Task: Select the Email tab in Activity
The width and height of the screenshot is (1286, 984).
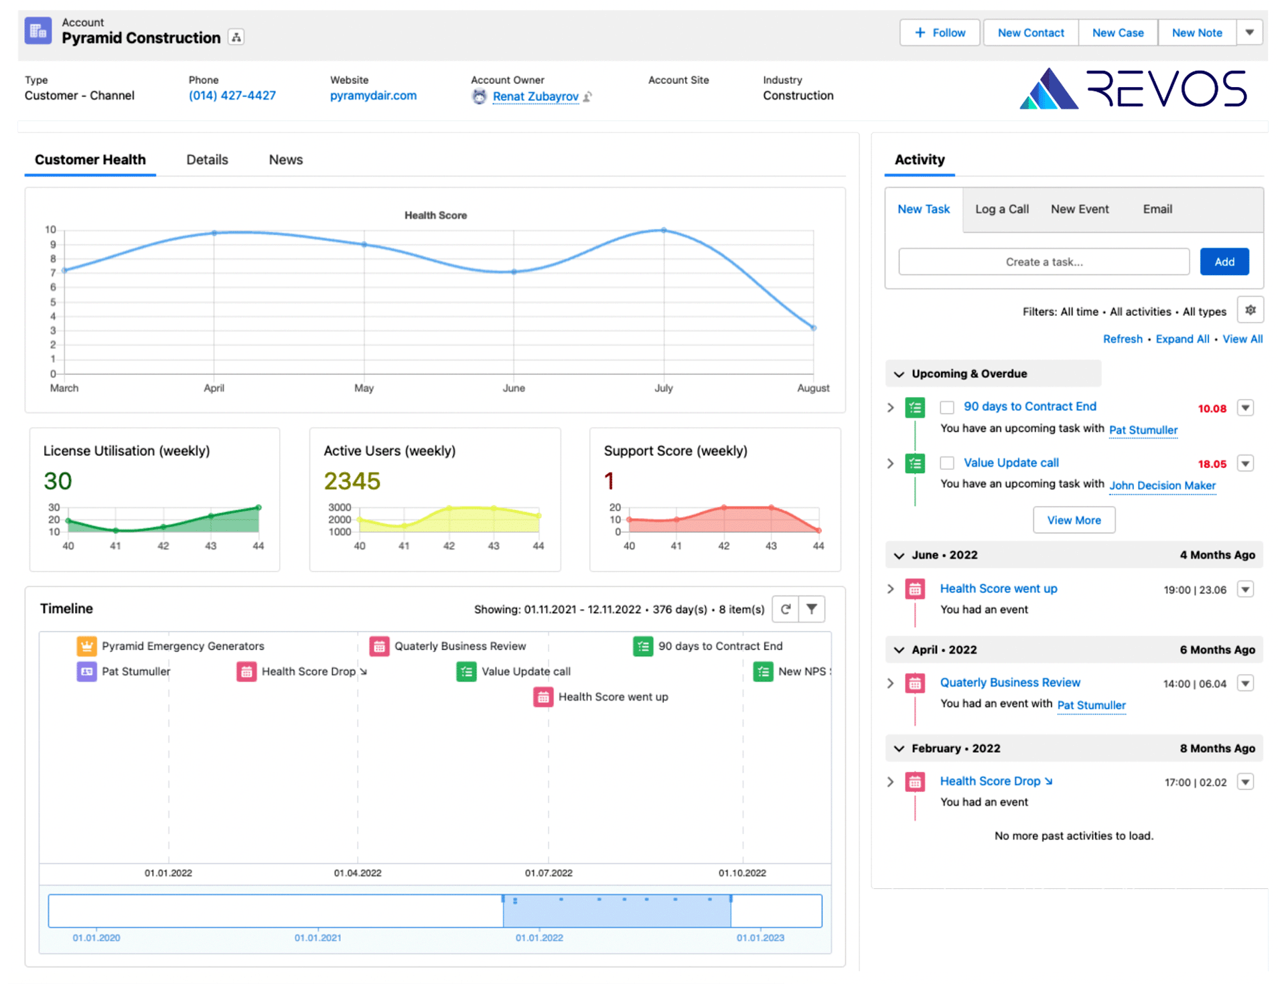Action: pyautogui.click(x=1157, y=210)
